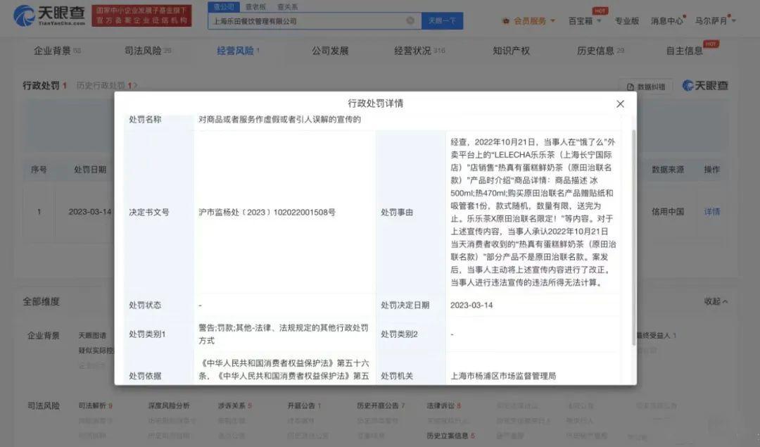Click the 天眼图谱 link

(92, 335)
